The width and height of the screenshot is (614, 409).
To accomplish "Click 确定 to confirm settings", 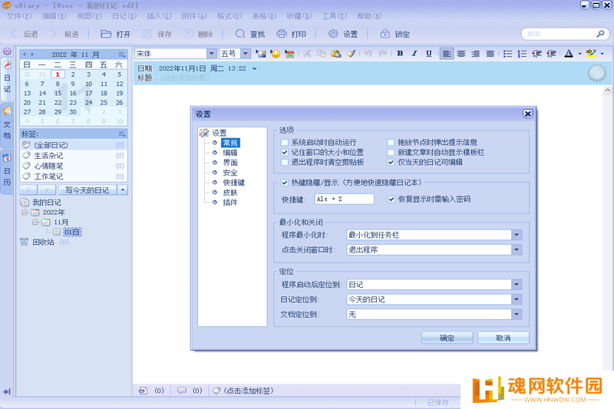I will pos(447,338).
